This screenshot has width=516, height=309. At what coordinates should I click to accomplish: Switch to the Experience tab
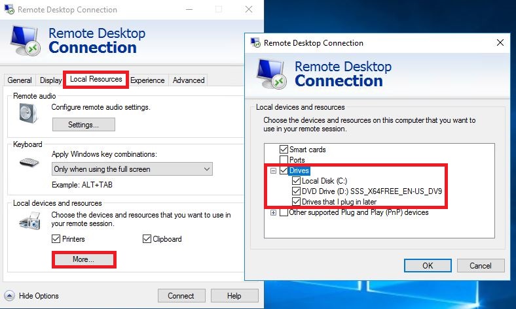pos(147,80)
